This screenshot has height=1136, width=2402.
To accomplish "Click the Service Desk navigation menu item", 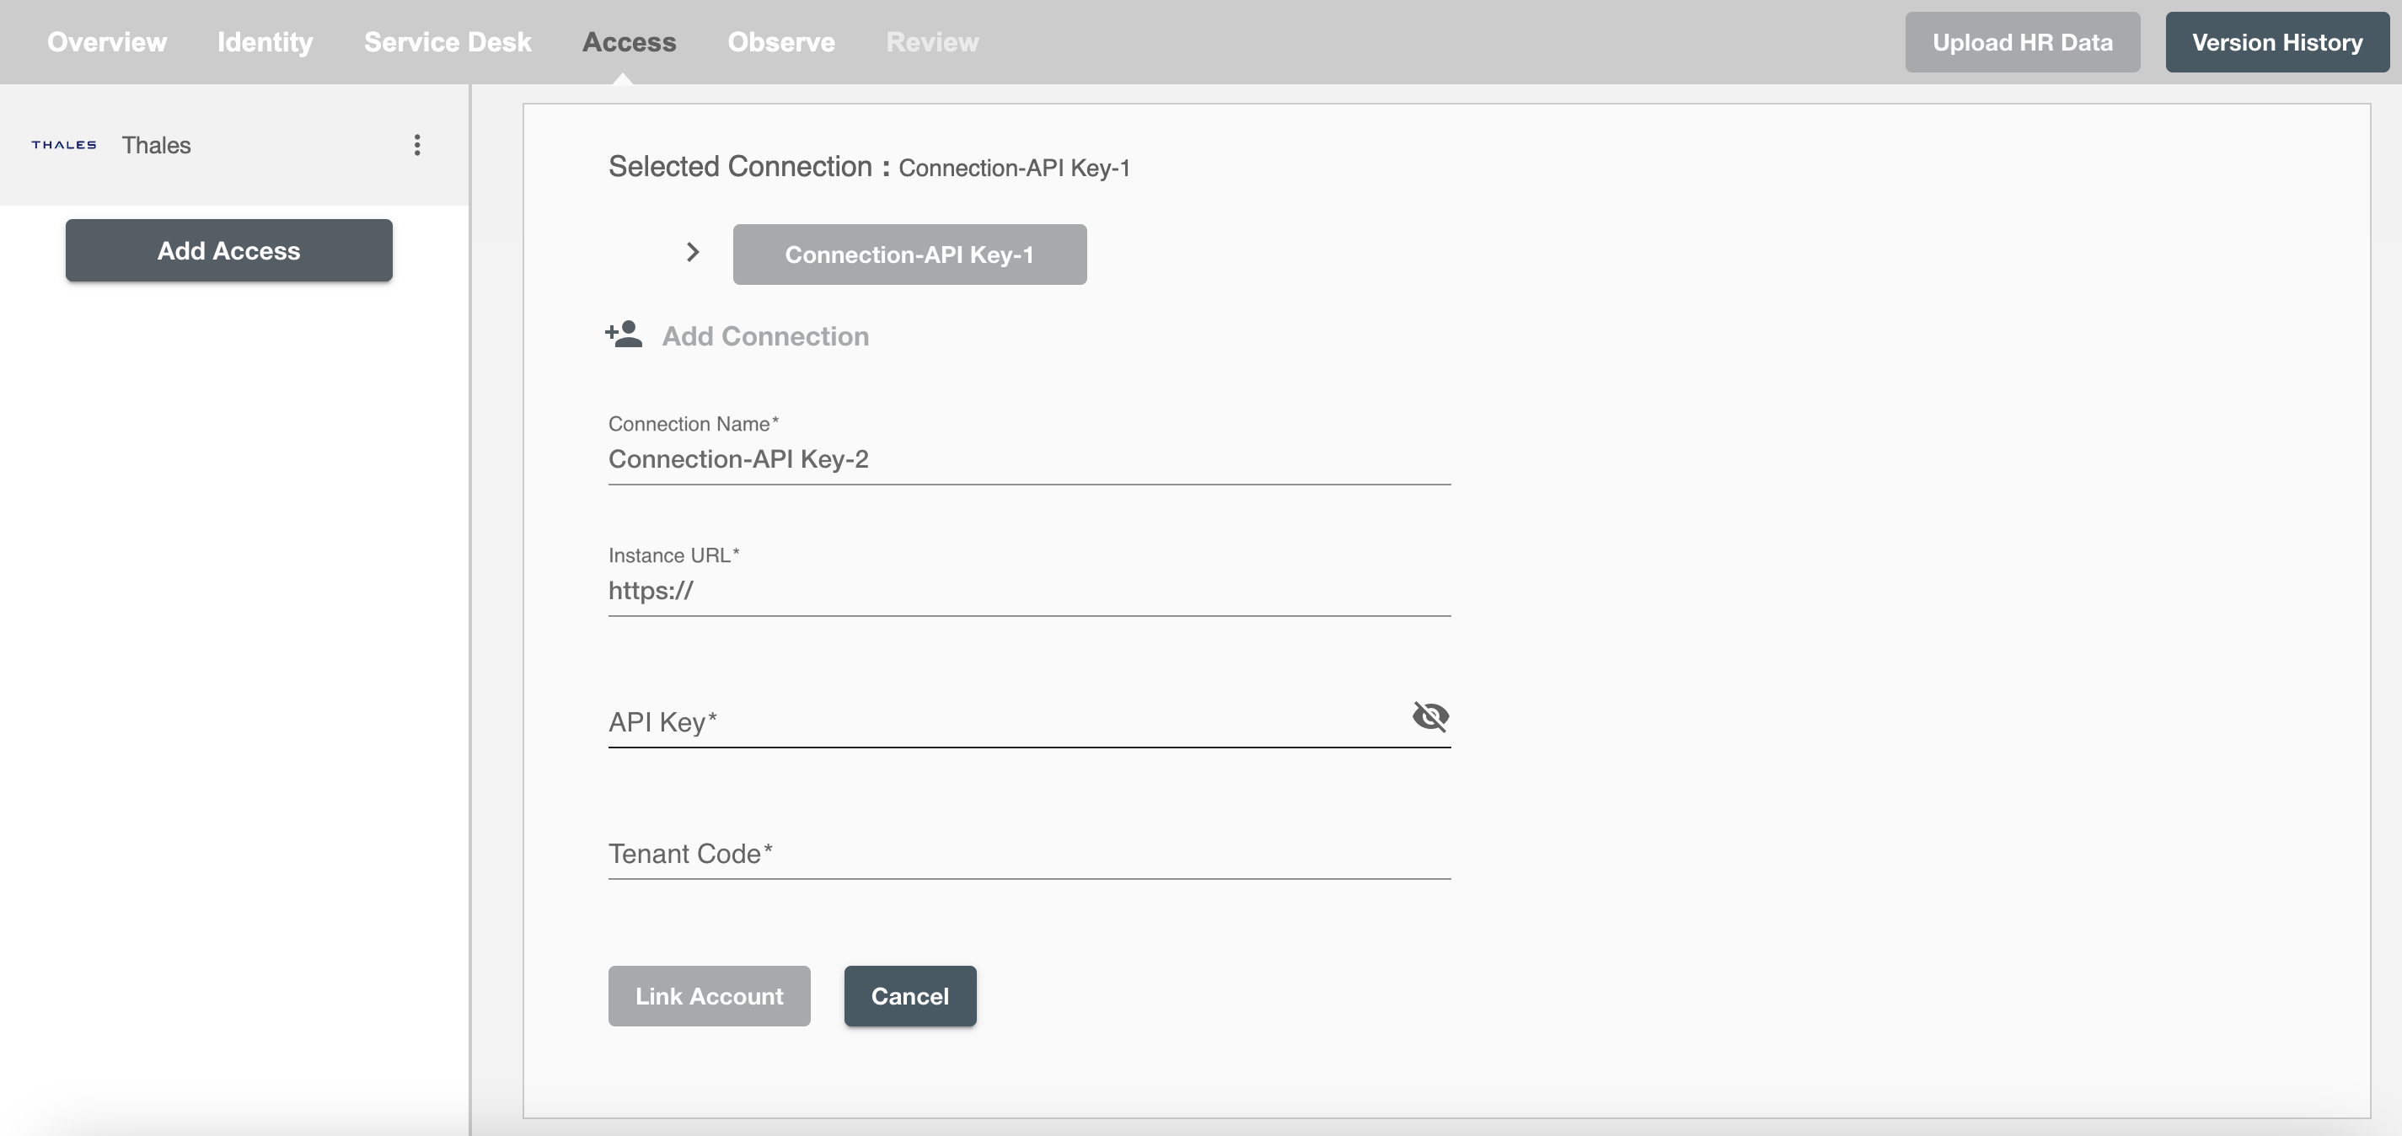I will pyautogui.click(x=448, y=41).
